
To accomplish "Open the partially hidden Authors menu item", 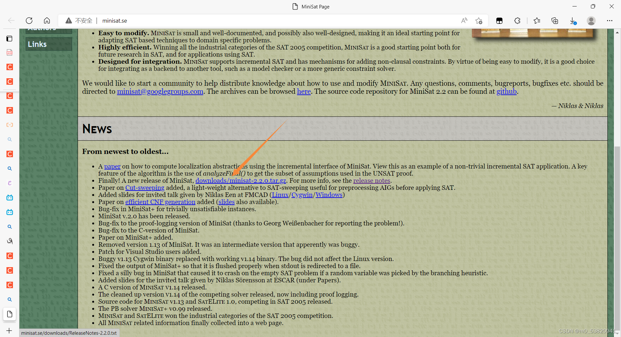I will (x=49, y=31).
